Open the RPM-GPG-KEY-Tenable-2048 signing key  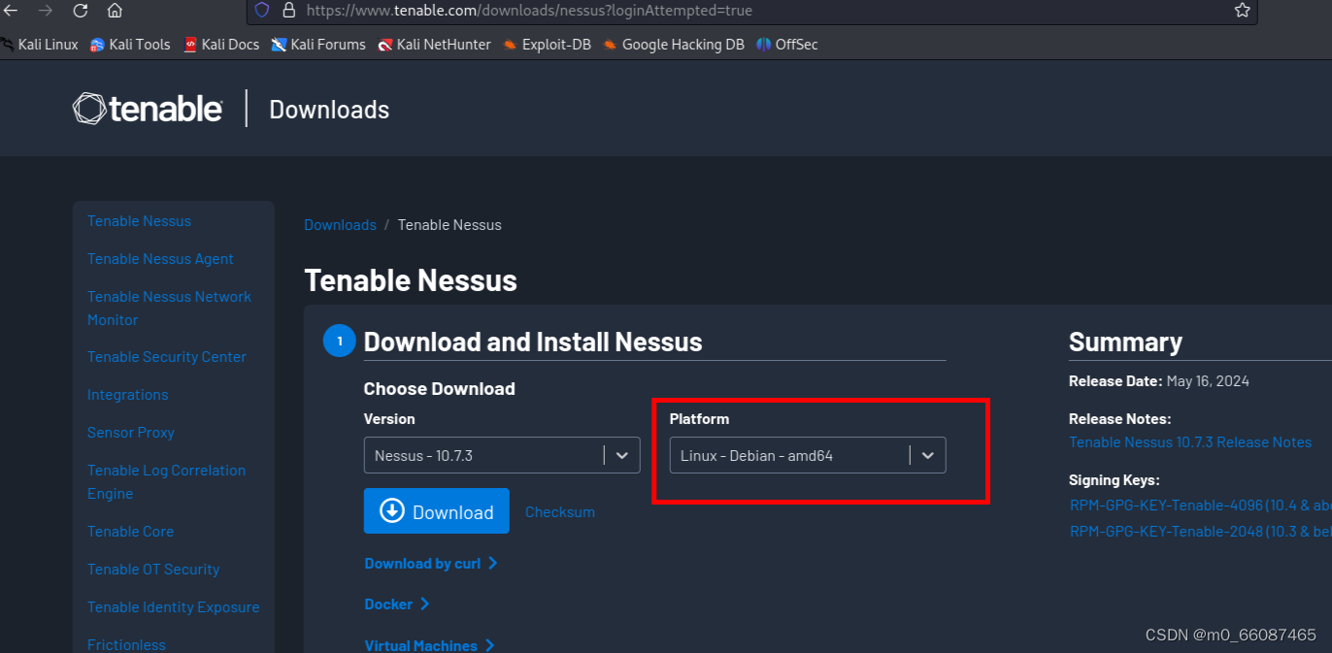[1201, 531]
